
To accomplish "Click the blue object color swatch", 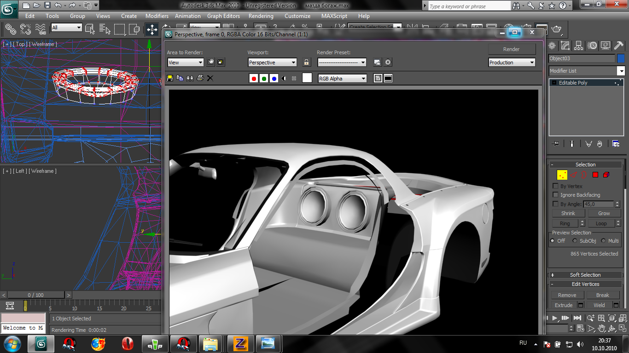I will pyautogui.click(x=621, y=58).
